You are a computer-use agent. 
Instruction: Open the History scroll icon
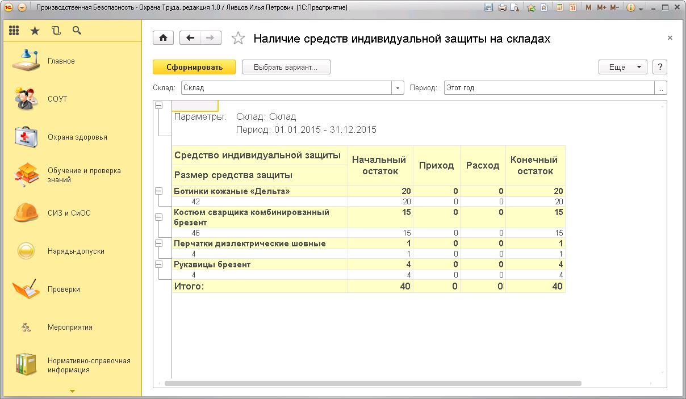(56, 31)
